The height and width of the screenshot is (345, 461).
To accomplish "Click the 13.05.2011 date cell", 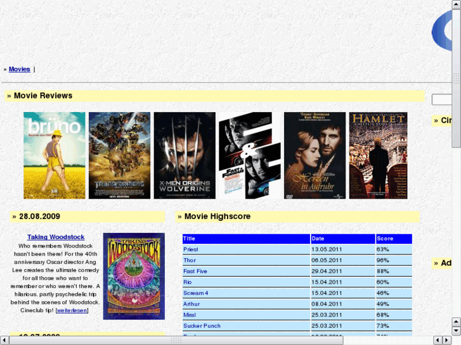I will point(343,249).
